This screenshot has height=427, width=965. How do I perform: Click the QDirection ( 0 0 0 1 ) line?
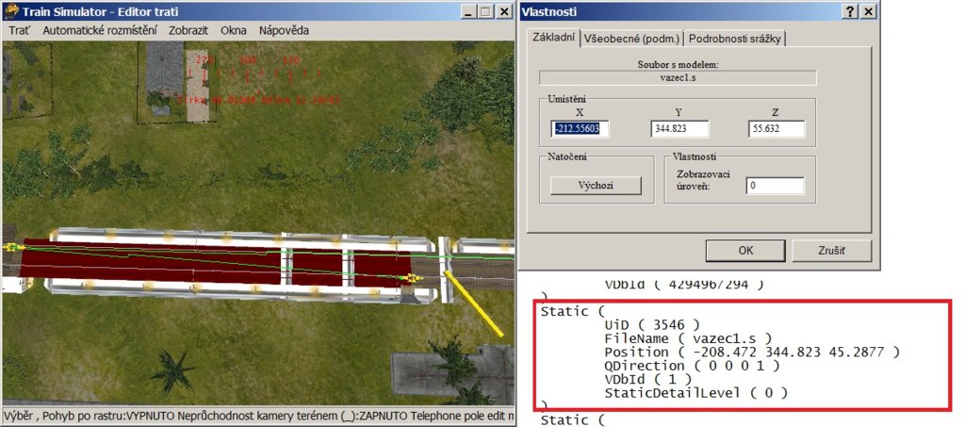pyautogui.click(x=692, y=366)
